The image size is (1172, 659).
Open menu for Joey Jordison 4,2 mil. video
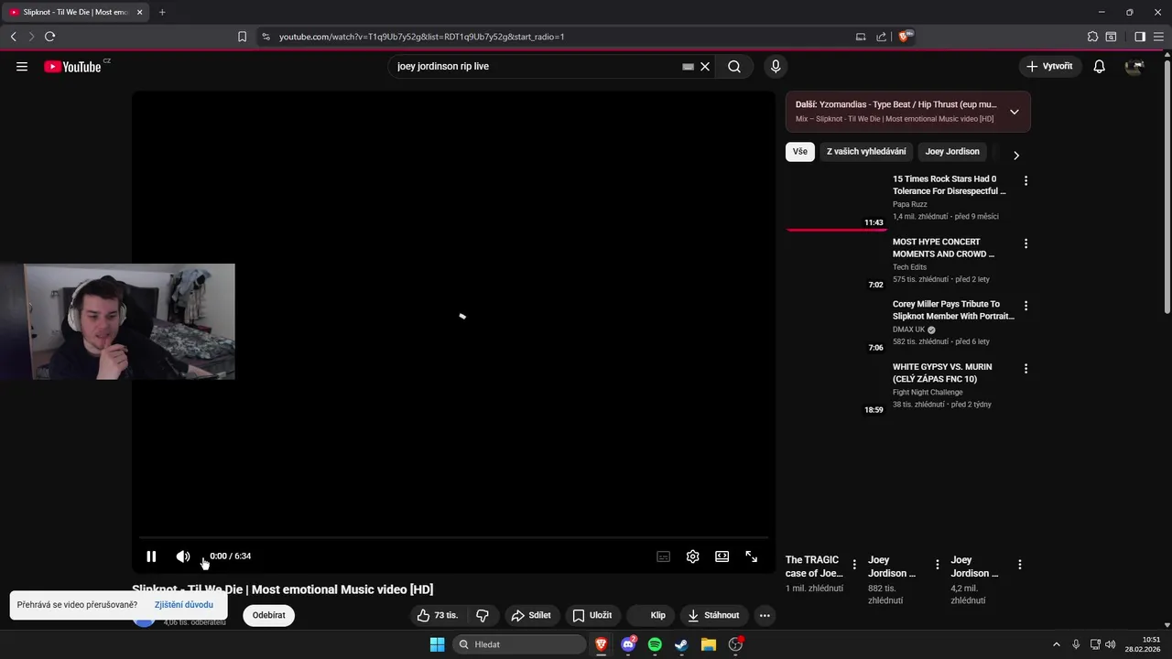click(1019, 565)
